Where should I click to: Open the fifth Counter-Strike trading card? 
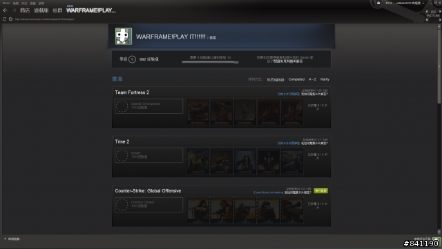click(x=292, y=210)
